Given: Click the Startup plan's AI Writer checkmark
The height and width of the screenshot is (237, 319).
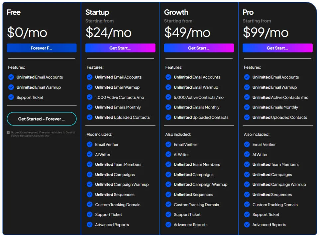Looking at the screenshot, I should pos(89,154).
